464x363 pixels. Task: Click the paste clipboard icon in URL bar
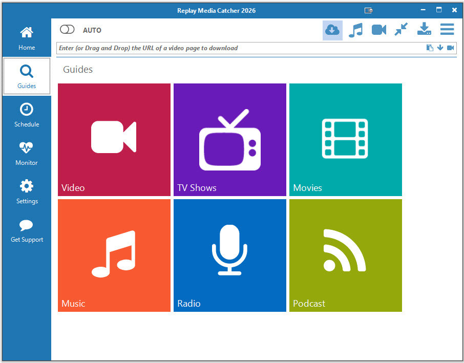430,48
